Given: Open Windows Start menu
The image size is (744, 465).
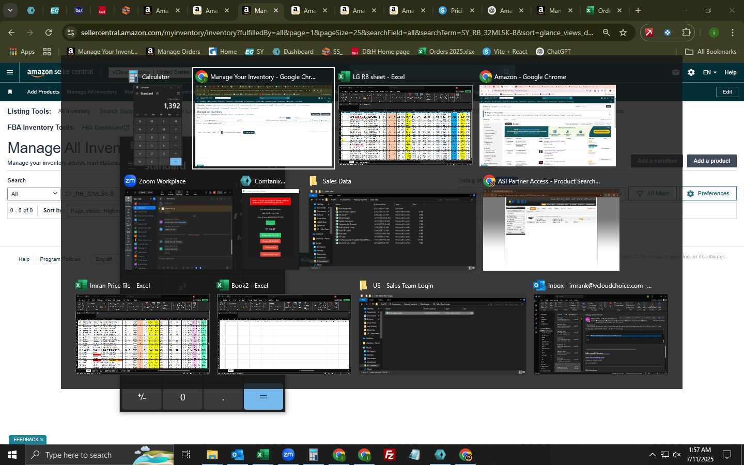Looking at the screenshot, I should point(12,455).
